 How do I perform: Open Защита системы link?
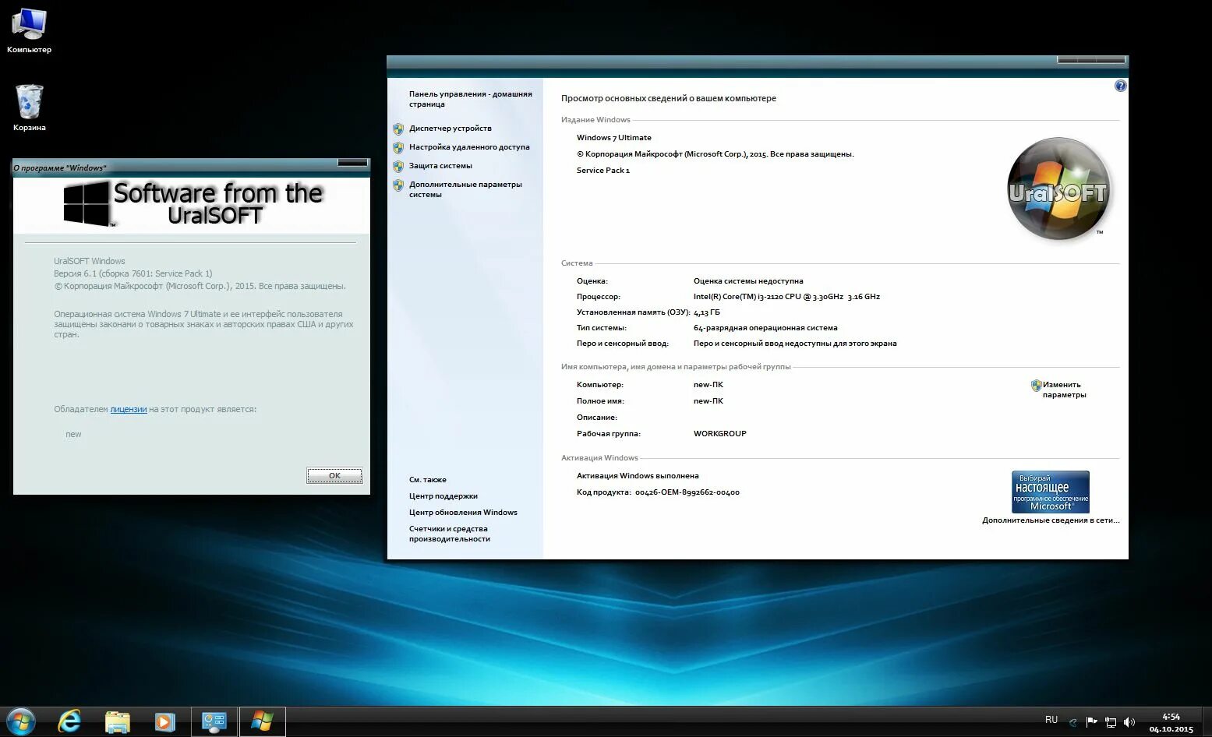click(x=440, y=166)
